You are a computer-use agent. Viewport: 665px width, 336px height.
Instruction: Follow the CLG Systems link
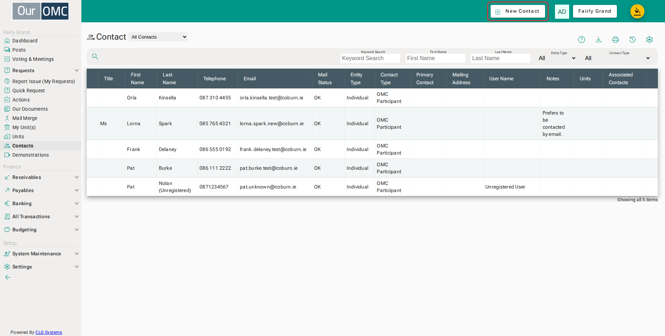point(48,332)
